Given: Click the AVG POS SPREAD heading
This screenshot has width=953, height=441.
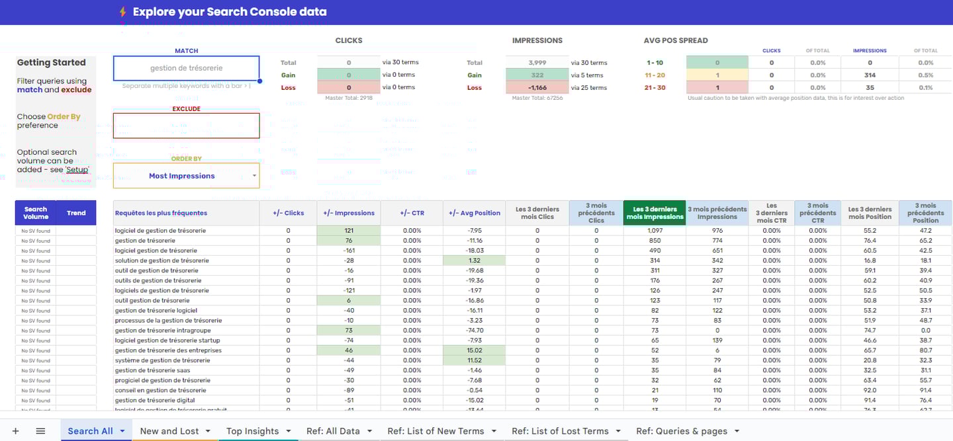Looking at the screenshot, I should pos(676,40).
